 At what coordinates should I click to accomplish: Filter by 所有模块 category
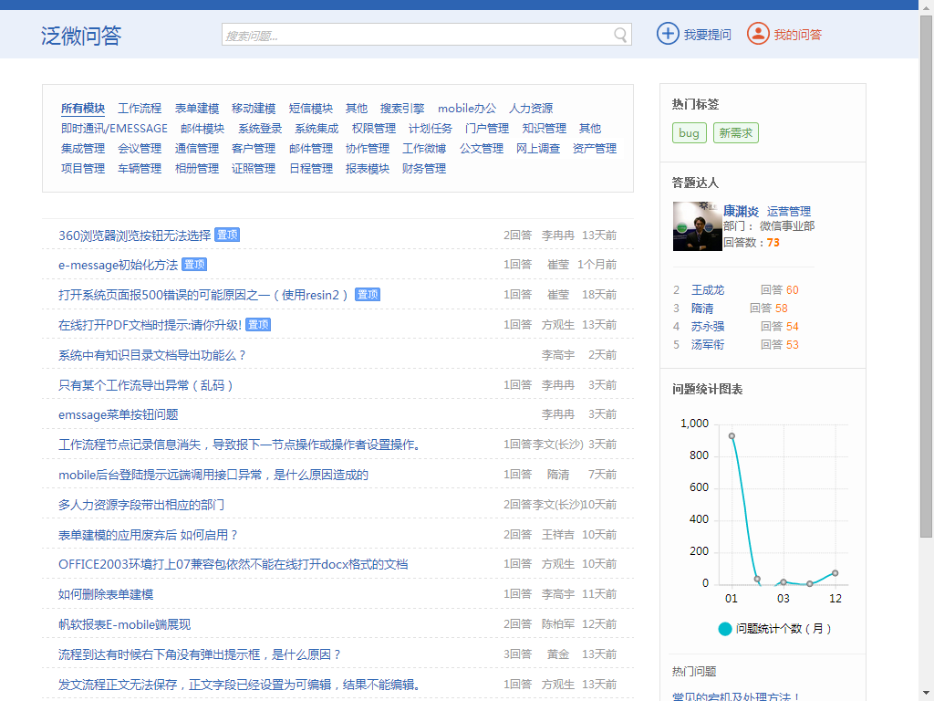coord(83,109)
